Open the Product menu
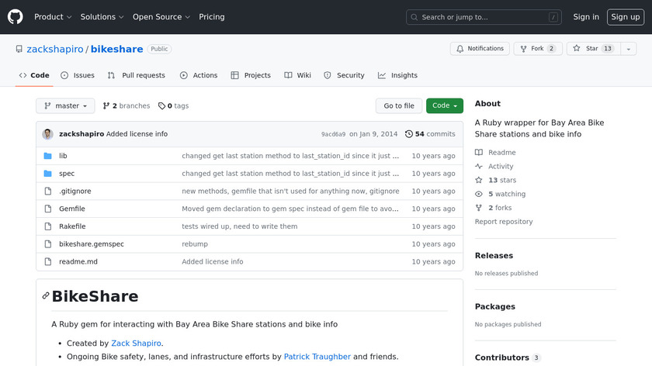This screenshot has height=366, width=652. (53, 17)
